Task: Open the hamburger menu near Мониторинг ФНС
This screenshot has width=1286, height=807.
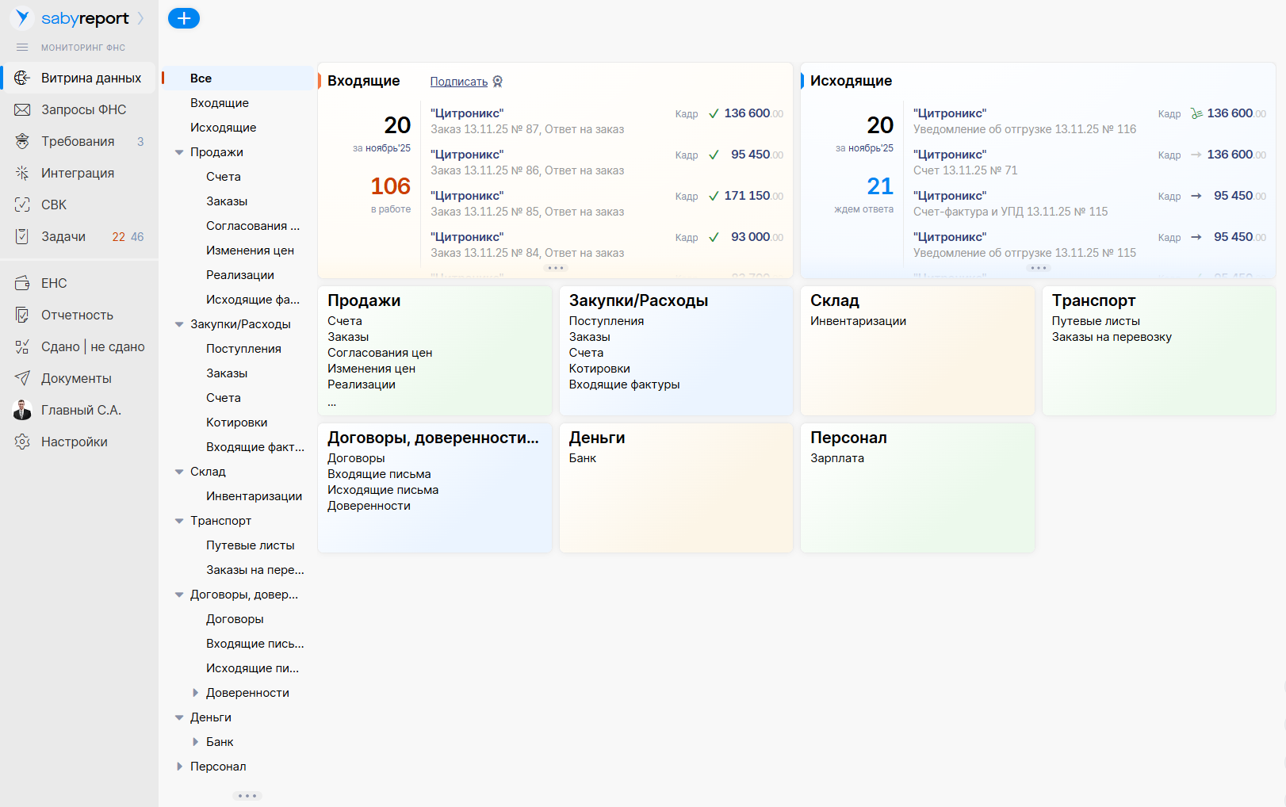Action: coord(22,48)
